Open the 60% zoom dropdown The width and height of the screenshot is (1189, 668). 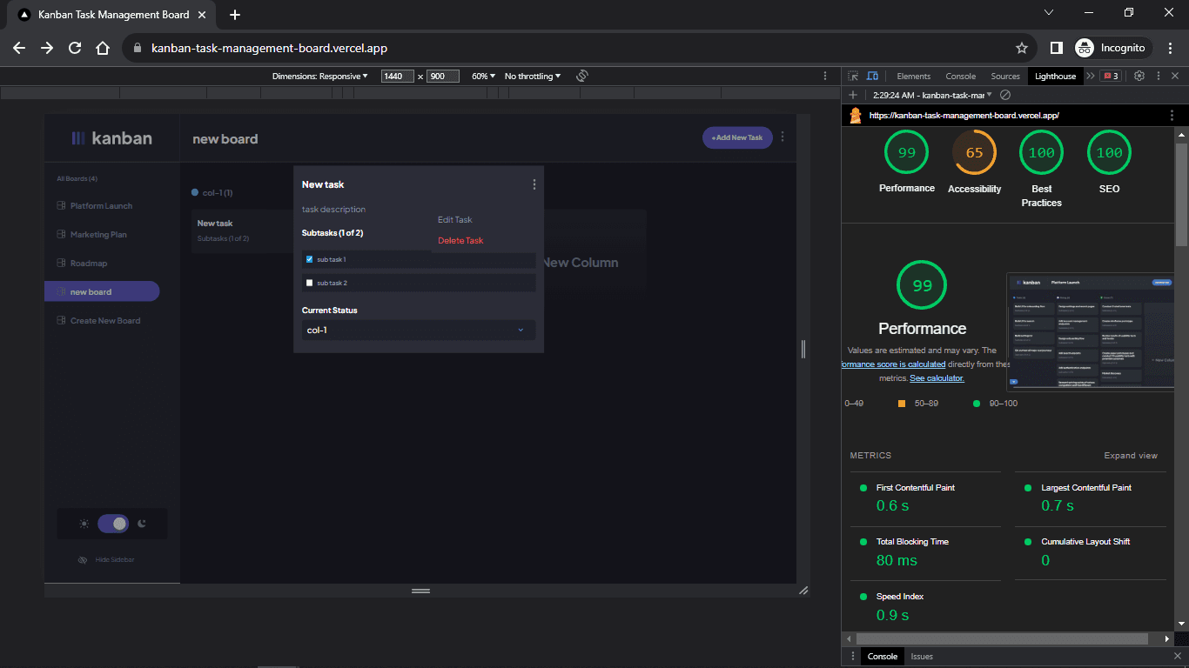point(484,77)
